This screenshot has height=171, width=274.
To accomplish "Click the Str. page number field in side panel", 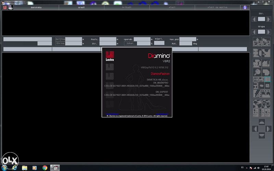I will pos(261,19).
